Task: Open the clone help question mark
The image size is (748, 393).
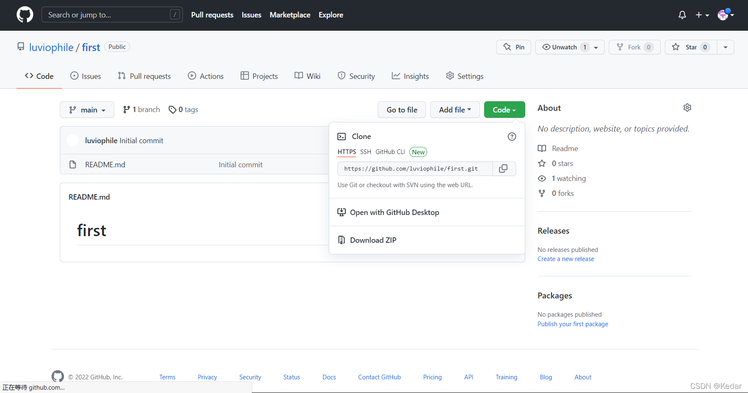Action: (512, 137)
